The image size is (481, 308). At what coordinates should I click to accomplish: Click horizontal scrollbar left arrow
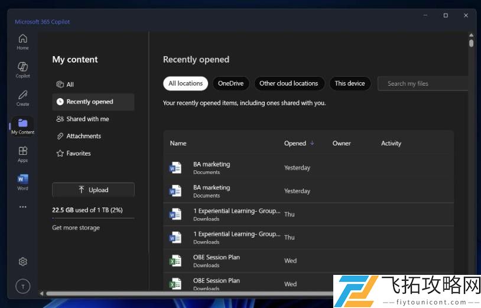(42, 294)
